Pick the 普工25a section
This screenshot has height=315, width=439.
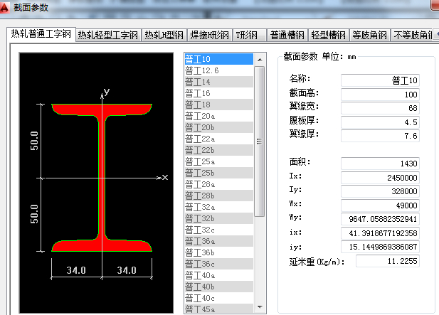tap(219, 161)
